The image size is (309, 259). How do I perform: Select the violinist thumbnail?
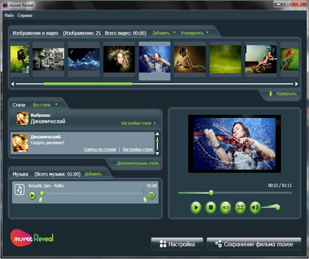[x=154, y=60]
